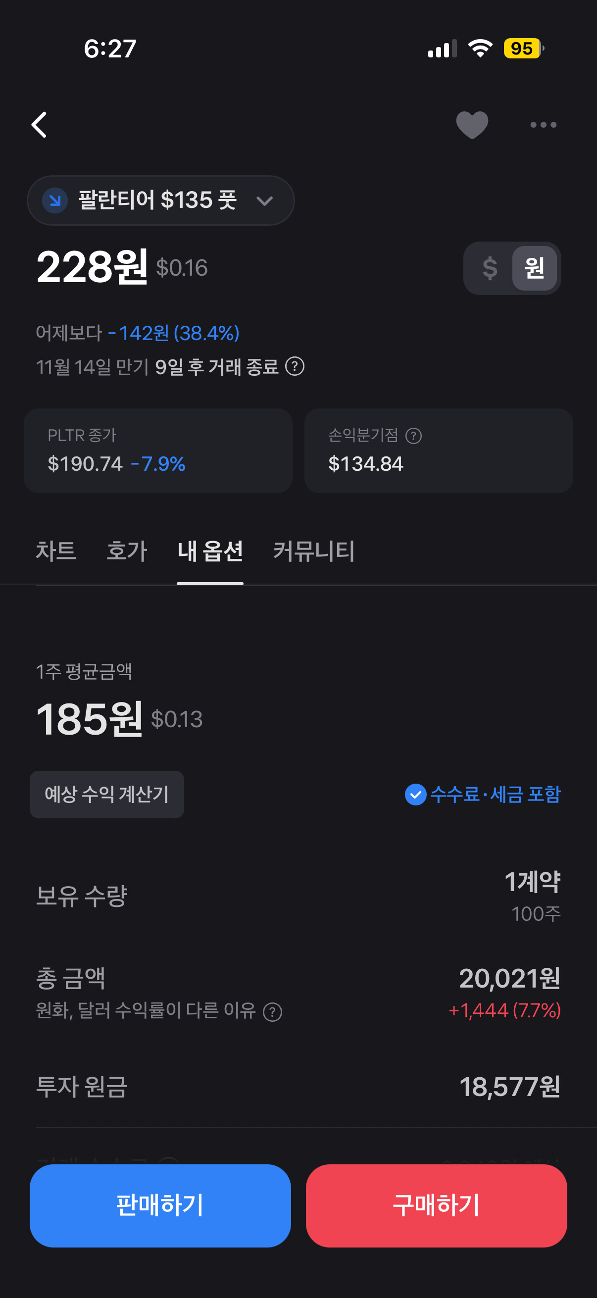Image resolution: width=597 pixels, height=1298 pixels.
Task: Open the 커뮤니티 tab
Action: [x=314, y=550]
